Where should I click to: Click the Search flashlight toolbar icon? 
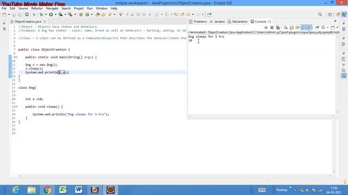tap(110, 15)
